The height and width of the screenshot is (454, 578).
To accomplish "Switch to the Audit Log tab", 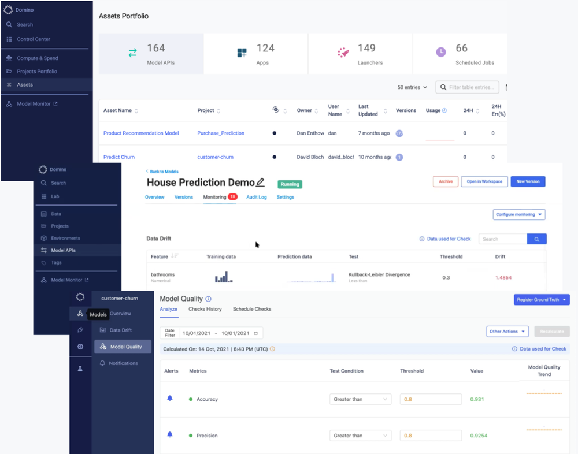I will point(257,197).
